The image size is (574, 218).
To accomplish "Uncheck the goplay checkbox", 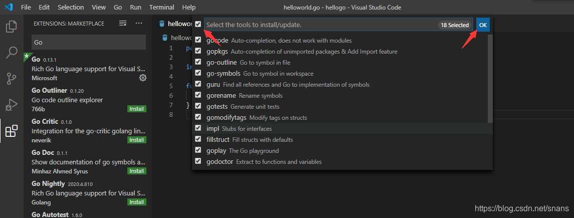I will coord(198,150).
